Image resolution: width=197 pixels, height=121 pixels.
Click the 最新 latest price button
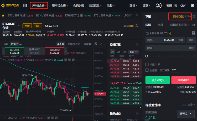tap(191, 40)
